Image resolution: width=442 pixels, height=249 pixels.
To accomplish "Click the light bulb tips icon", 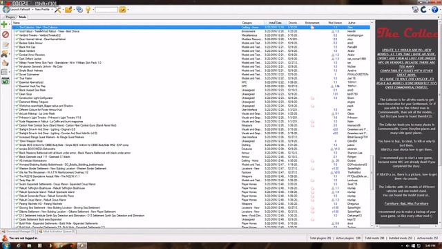I will (x=88, y=10).
